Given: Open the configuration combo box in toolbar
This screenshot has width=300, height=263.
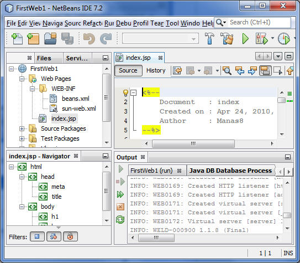Looking at the screenshot, I should [x=160, y=39].
